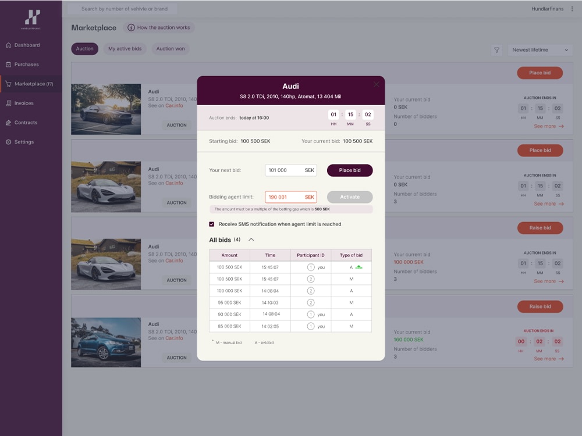Click Raise bid on the blue car listing
Viewport: 582px width, 436px height.
coord(540,306)
